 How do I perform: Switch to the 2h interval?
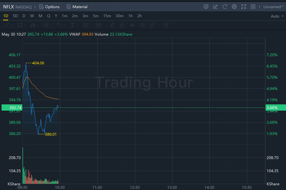point(140,16)
